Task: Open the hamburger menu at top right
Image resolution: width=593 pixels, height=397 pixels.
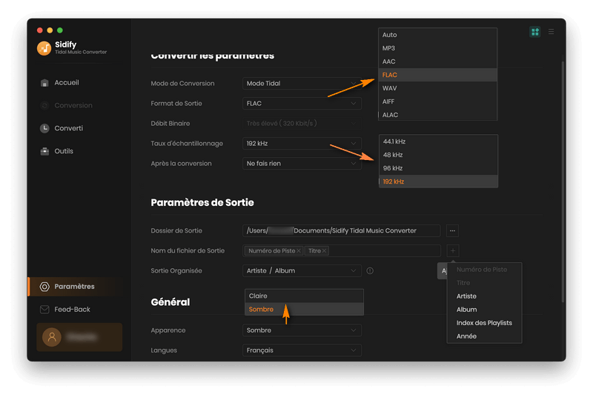Action: tap(551, 32)
